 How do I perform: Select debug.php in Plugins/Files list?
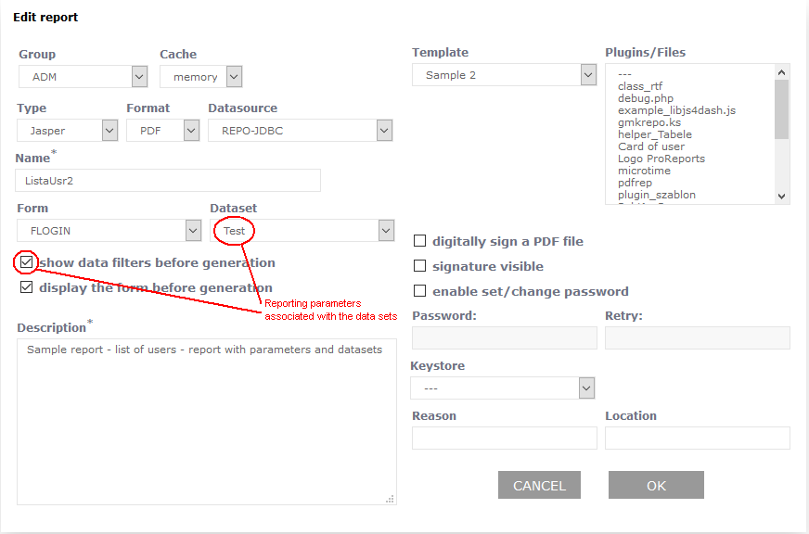646,98
